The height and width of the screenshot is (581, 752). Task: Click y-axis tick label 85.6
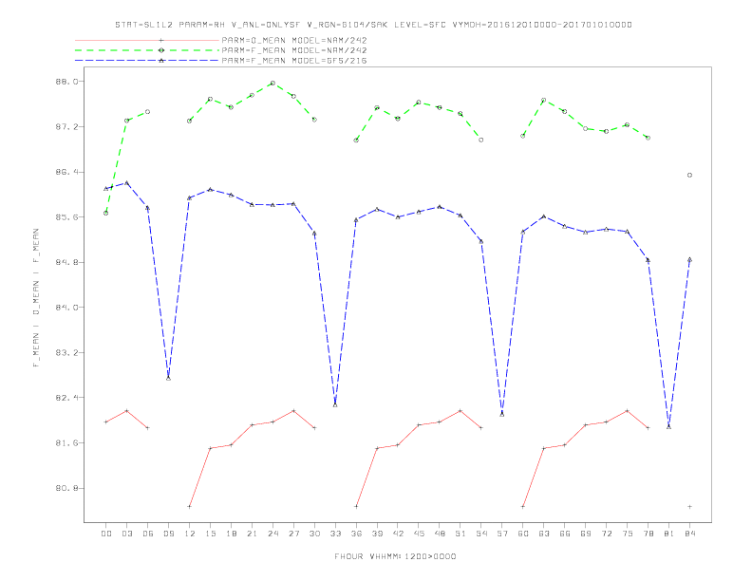[x=66, y=217]
